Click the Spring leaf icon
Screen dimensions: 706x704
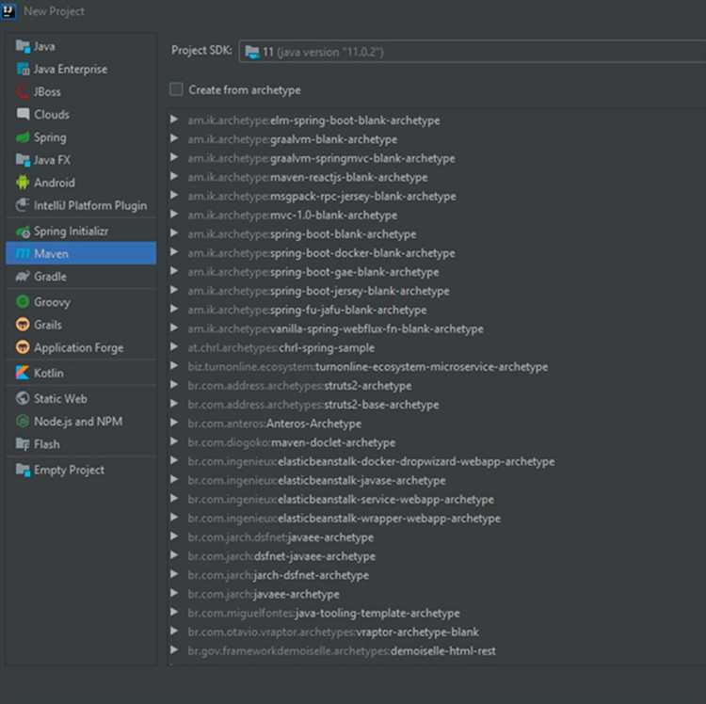pos(23,137)
